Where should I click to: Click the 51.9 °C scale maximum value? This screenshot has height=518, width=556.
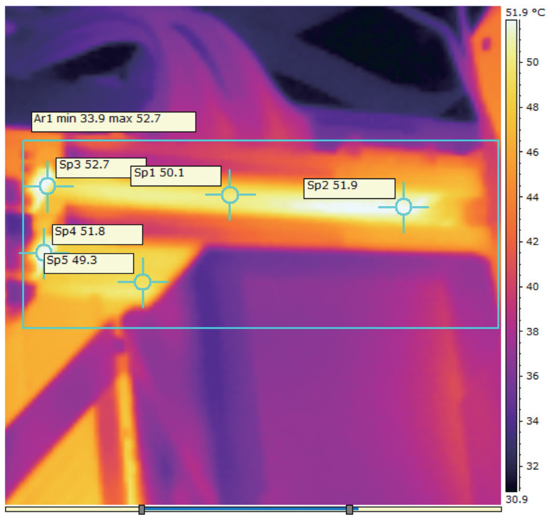point(525,13)
